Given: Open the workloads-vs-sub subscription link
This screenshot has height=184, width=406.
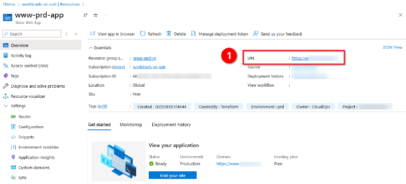Looking at the screenshot, I should coord(149,67).
